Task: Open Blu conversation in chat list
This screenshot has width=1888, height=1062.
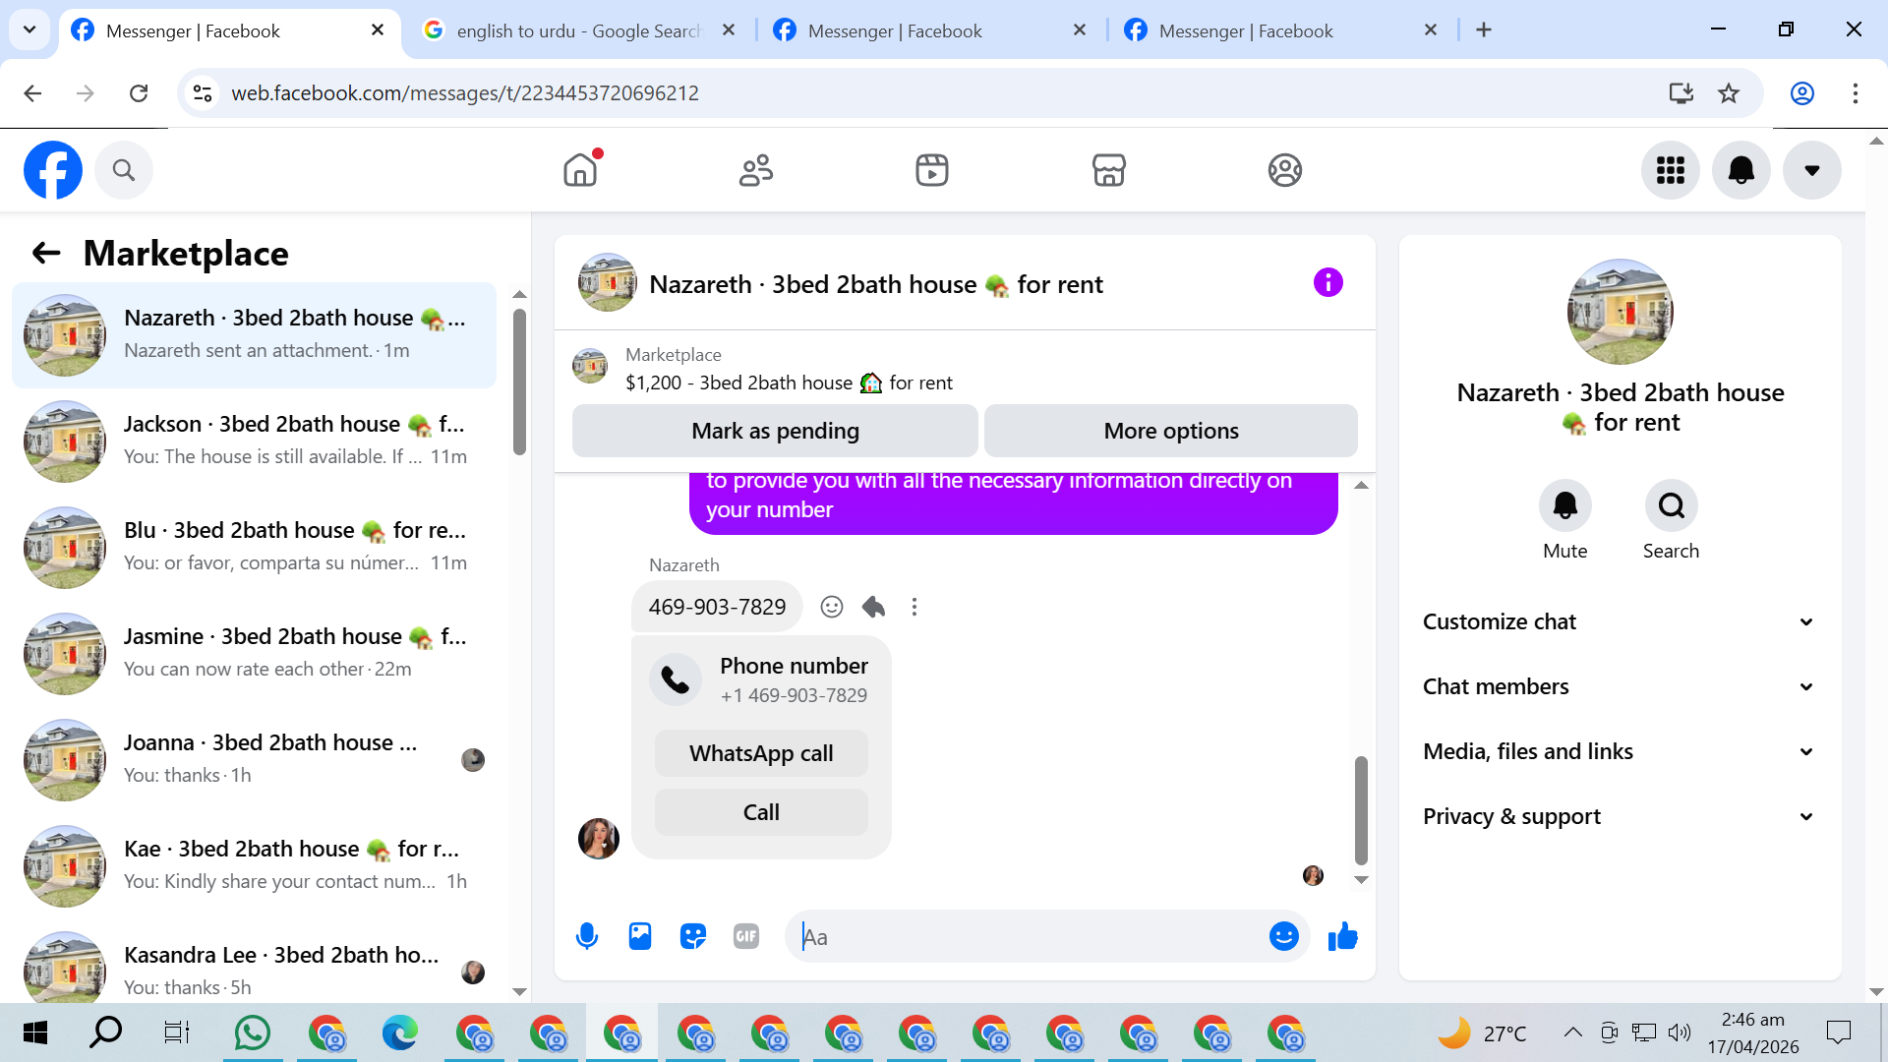Action: point(254,547)
